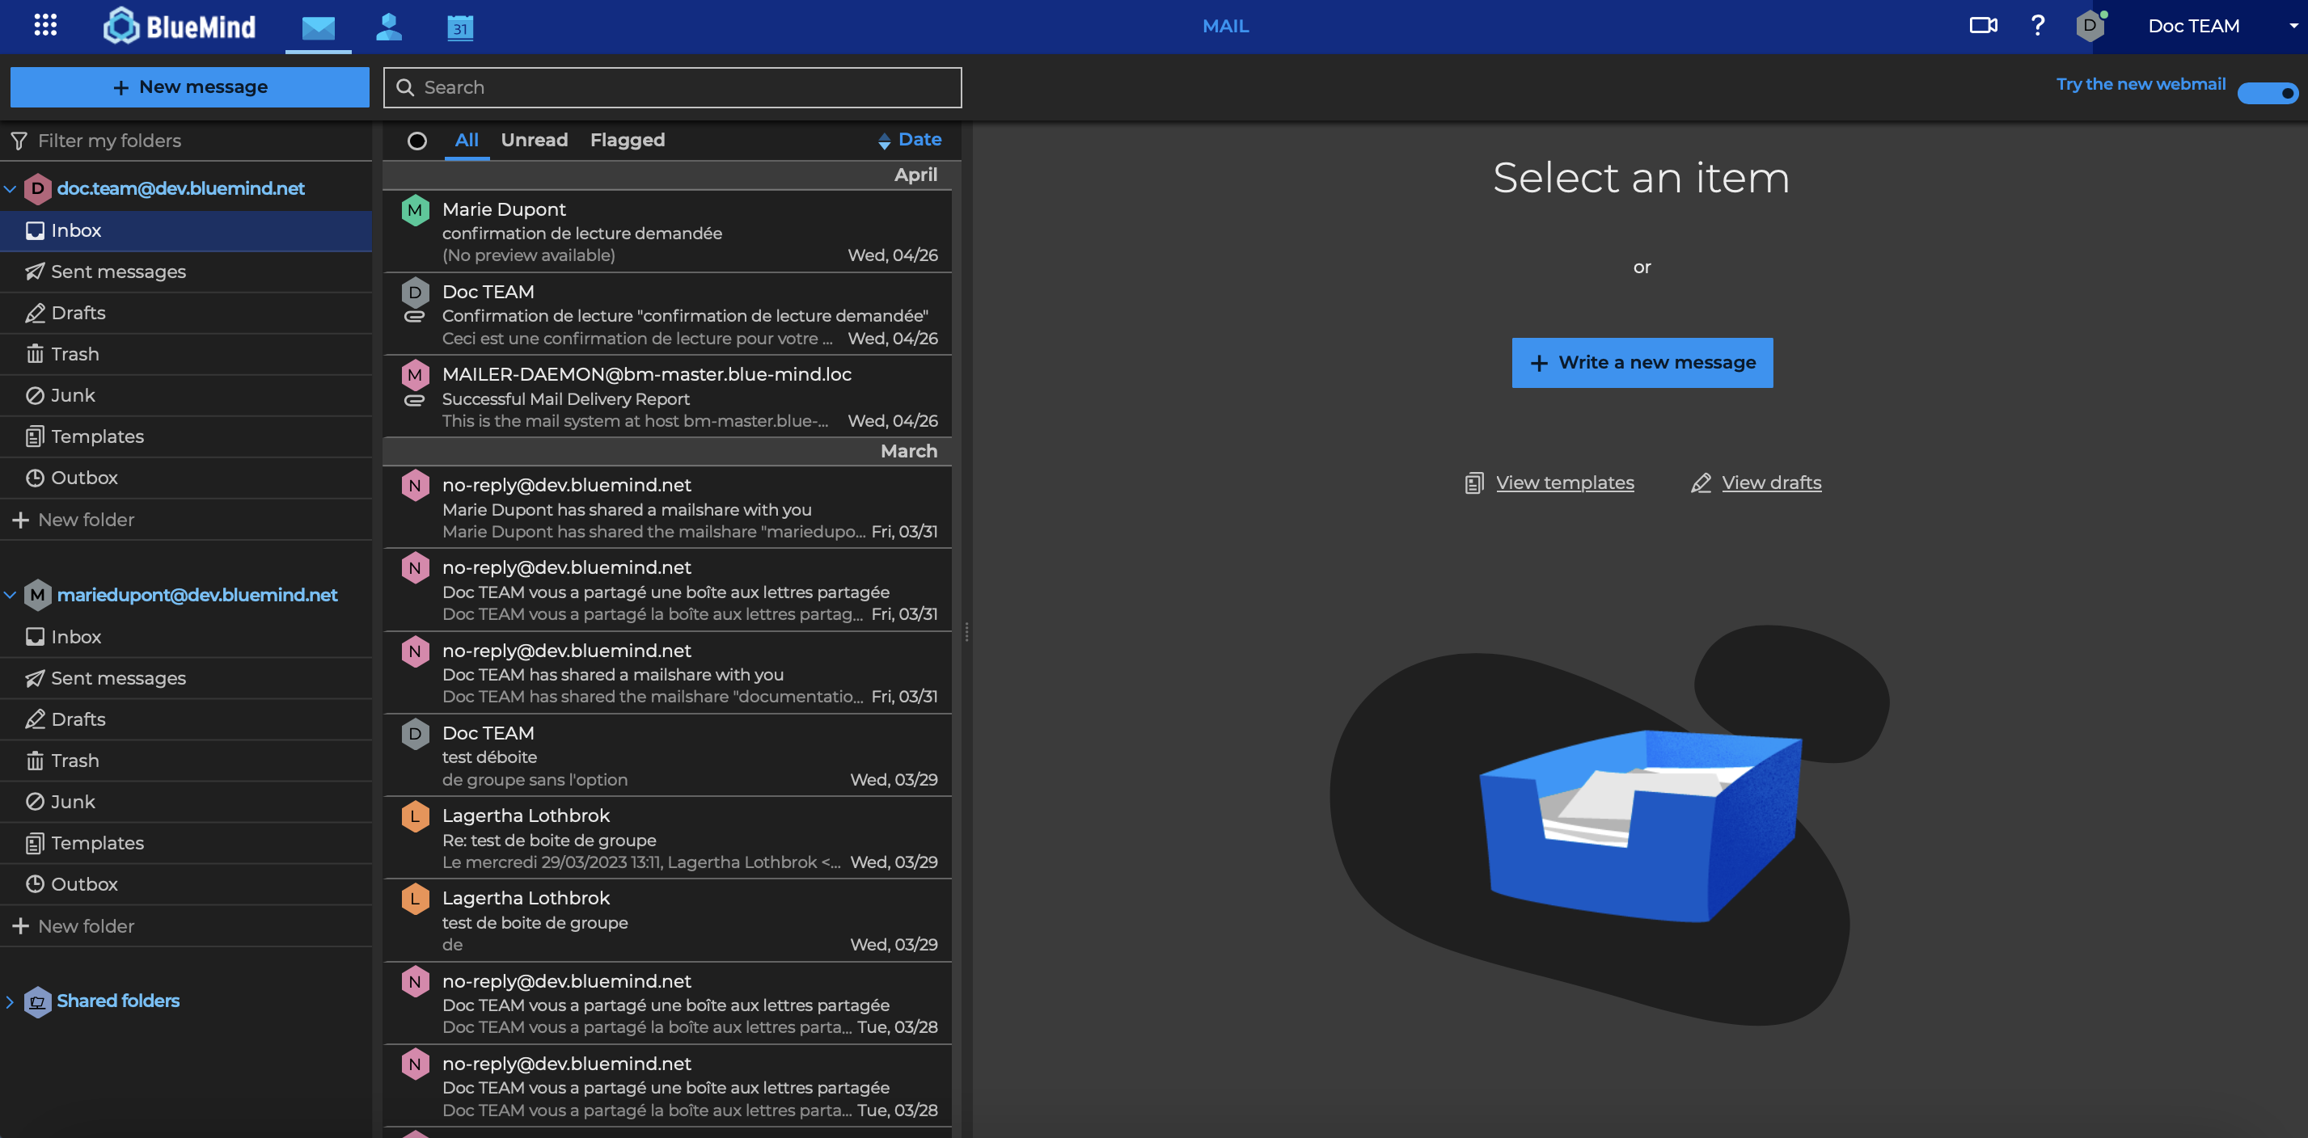Collapse the doc.team@dev.bluemind.net folder tree

point(10,188)
